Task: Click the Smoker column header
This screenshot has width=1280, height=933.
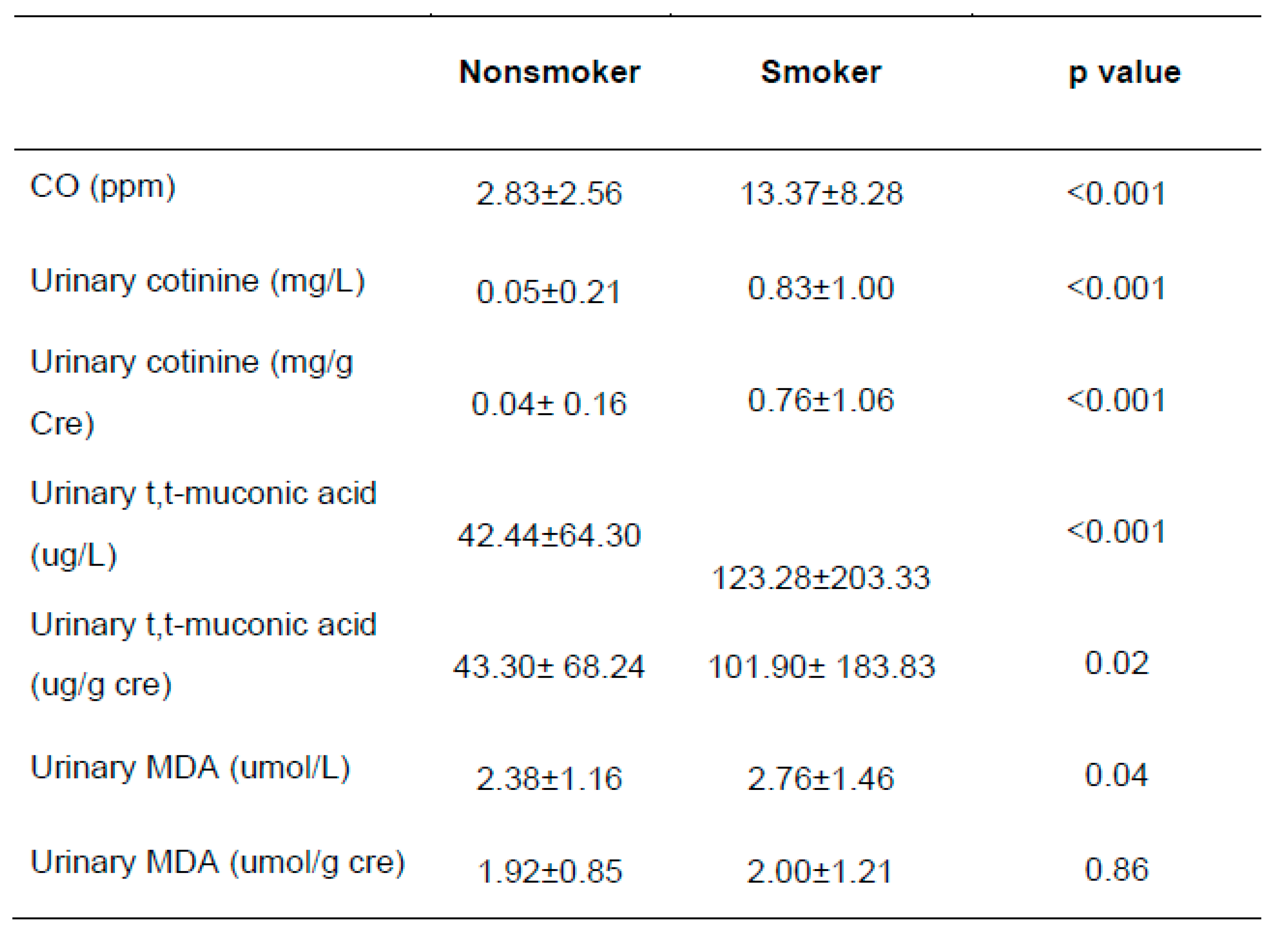Action: click(820, 72)
